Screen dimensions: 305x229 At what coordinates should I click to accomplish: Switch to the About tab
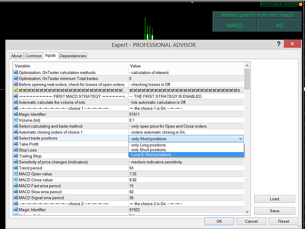(x=17, y=56)
